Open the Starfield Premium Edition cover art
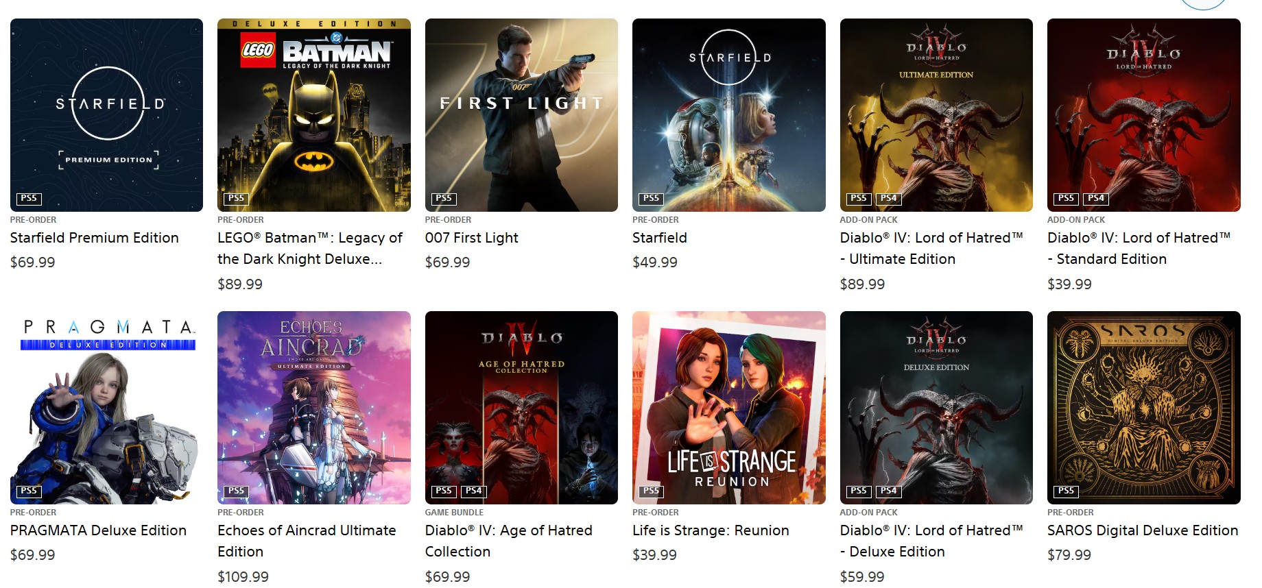Image resolution: width=1262 pixels, height=588 pixels. [x=106, y=115]
